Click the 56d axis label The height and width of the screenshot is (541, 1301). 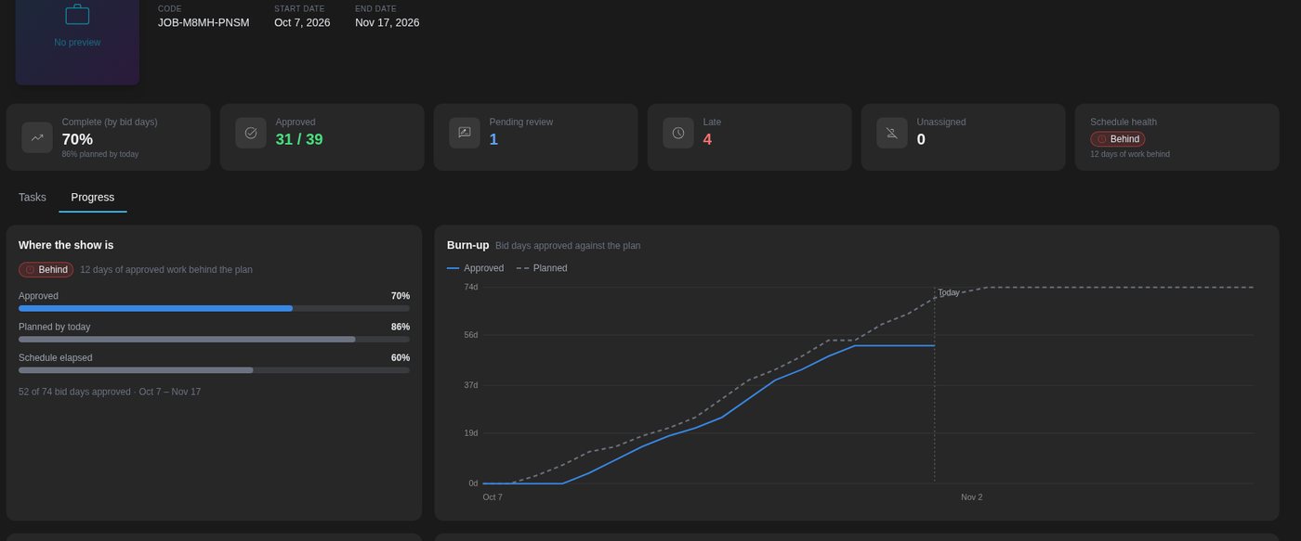tap(471, 335)
